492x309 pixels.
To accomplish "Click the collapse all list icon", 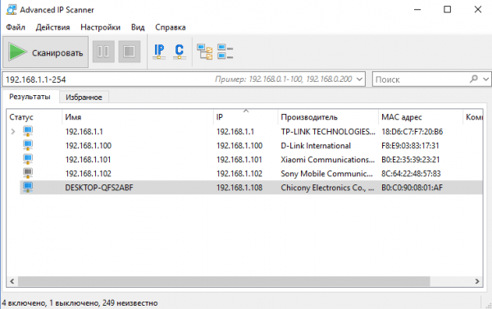I will pos(225,52).
